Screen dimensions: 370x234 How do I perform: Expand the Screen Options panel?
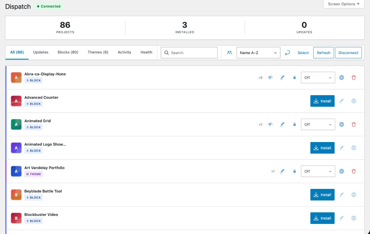[344, 4]
